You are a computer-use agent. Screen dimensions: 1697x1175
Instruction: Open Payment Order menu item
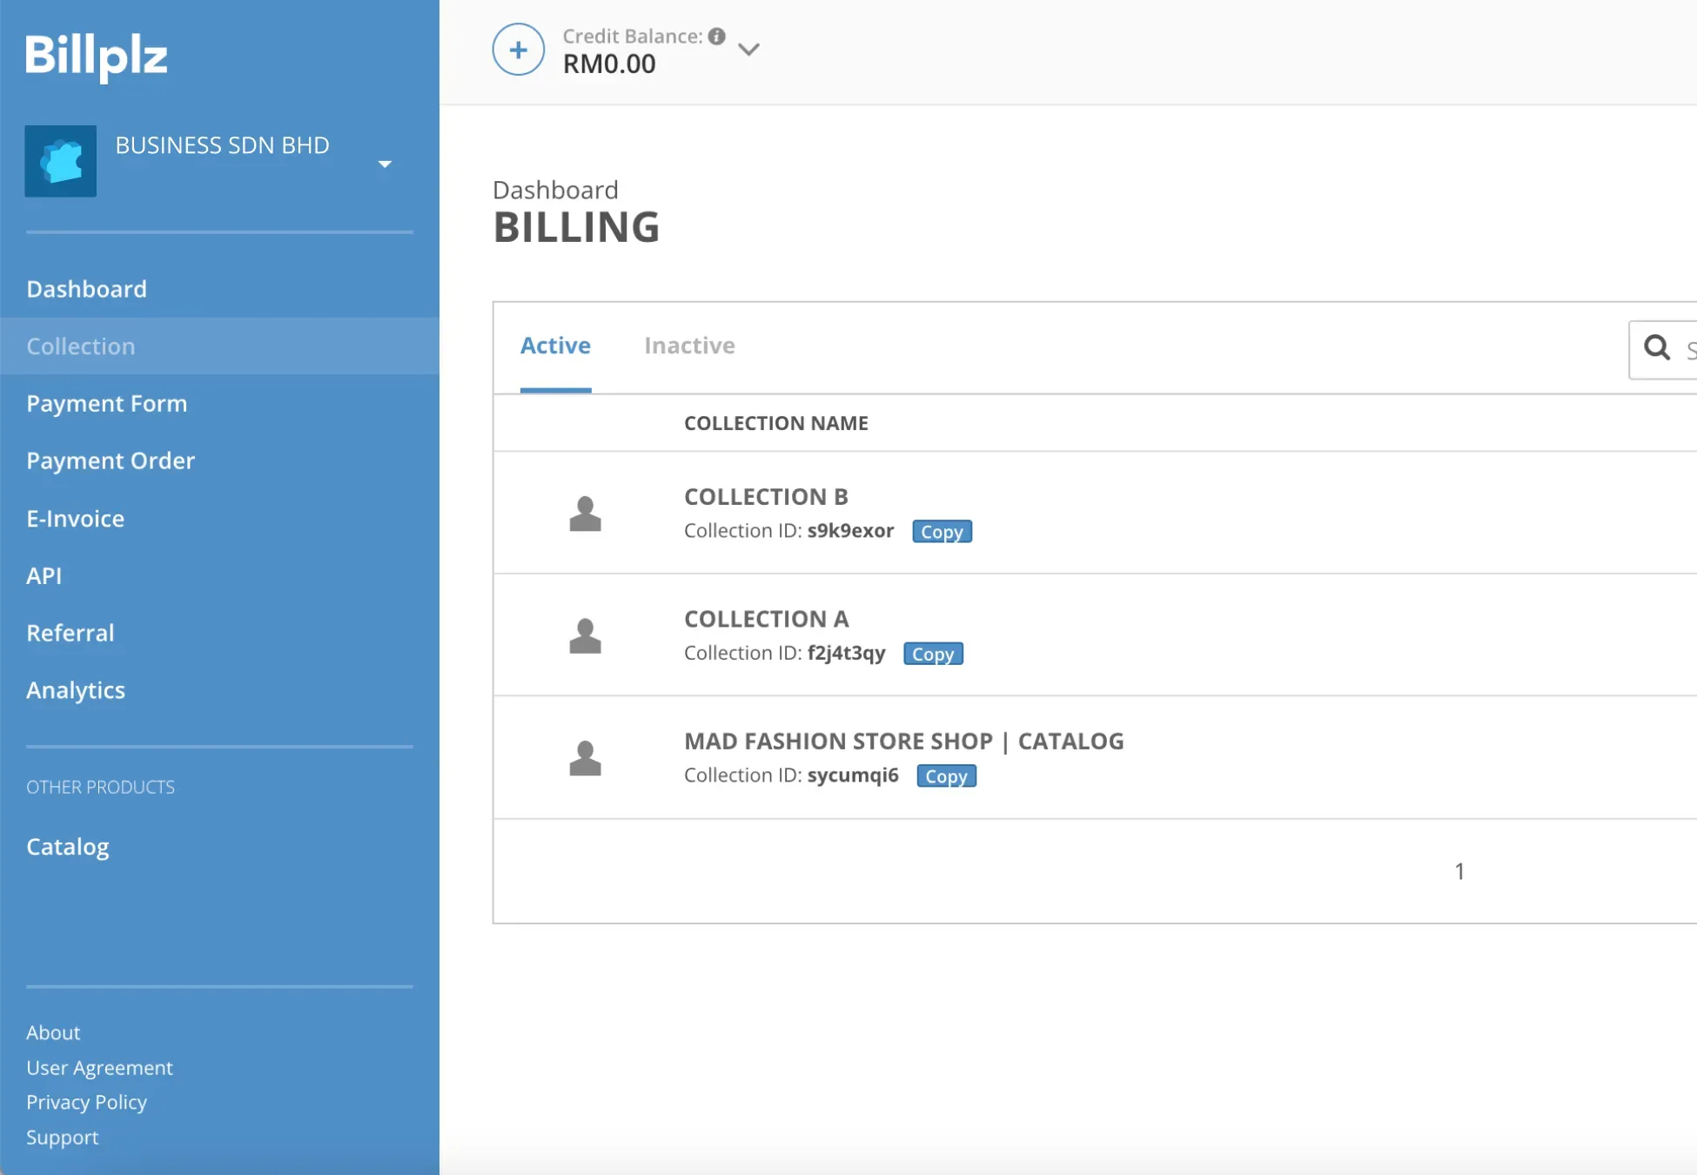(111, 460)
